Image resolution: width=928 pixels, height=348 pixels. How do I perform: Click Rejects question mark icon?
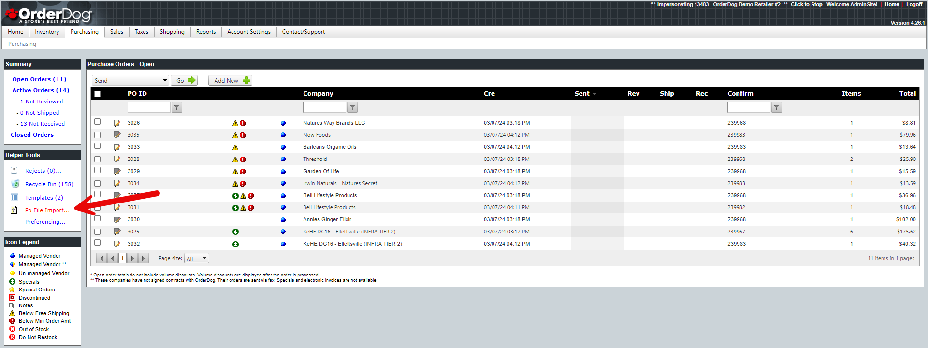pos(14,170)
